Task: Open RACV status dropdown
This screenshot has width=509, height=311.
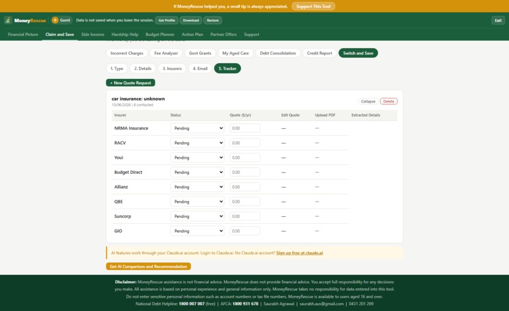Action: point(198,143)
